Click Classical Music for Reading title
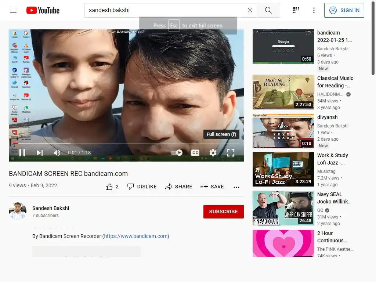The height and width of the screenshot is (282, 376). [335, 82]
